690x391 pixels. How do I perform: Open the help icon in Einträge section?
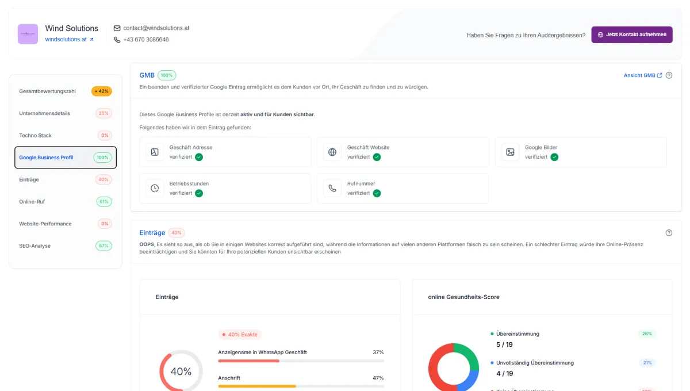tap(669, 233)
